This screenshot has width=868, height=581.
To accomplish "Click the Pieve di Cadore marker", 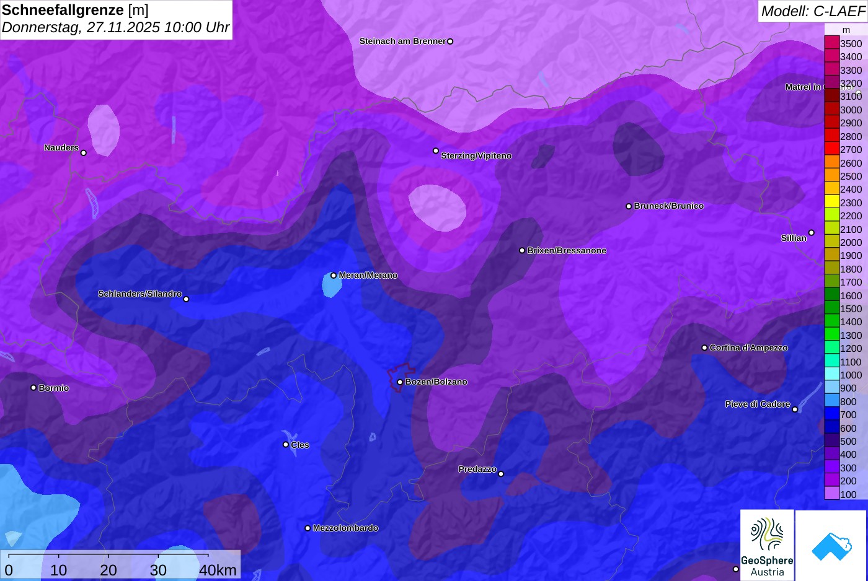I will pos(795,409).
